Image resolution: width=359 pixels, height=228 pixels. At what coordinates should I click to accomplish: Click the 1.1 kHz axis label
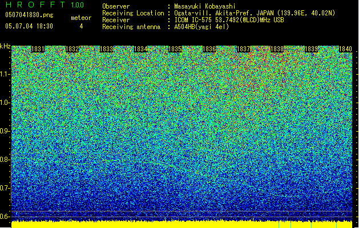[x=5, y=74]
